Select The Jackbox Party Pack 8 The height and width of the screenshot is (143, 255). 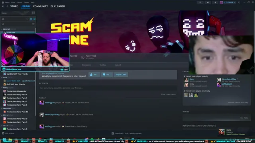click(x=17, y=129)
